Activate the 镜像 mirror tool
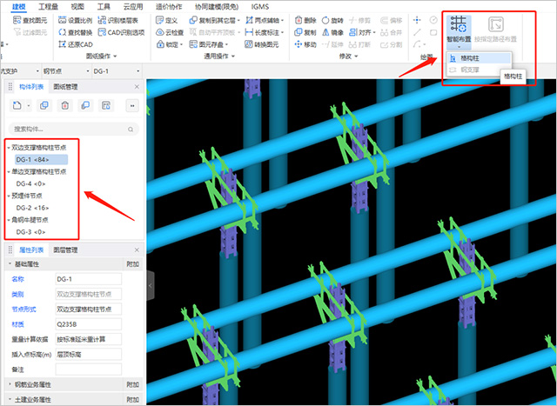Screen dimensions: 557x406 pos(332,32)
